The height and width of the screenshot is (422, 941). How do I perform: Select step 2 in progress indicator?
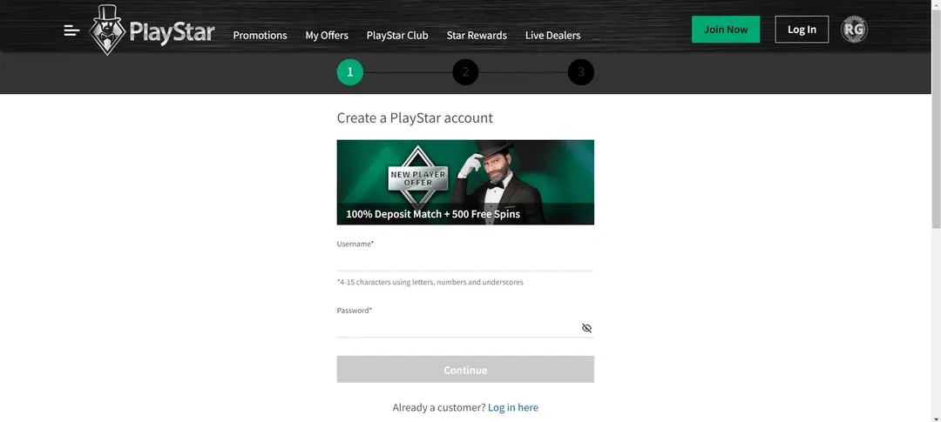tap(465, 72)
